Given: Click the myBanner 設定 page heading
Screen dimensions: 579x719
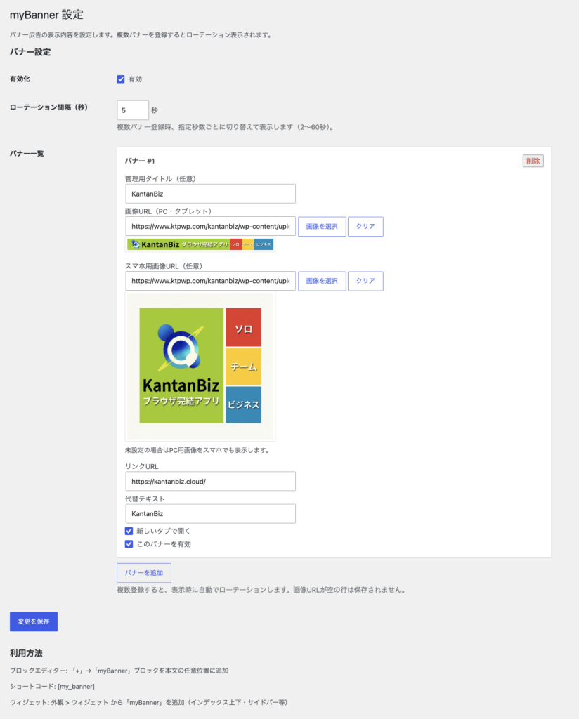Looking at the screenshot, I should (x=46, y=15).
